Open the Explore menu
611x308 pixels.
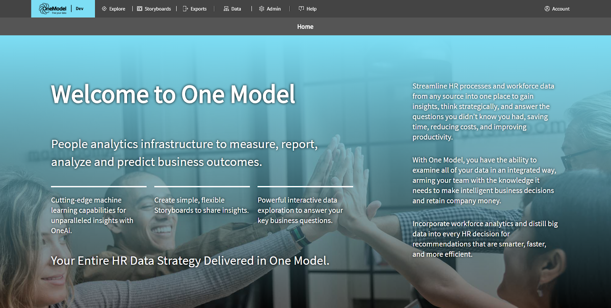[x=117, y=9]
